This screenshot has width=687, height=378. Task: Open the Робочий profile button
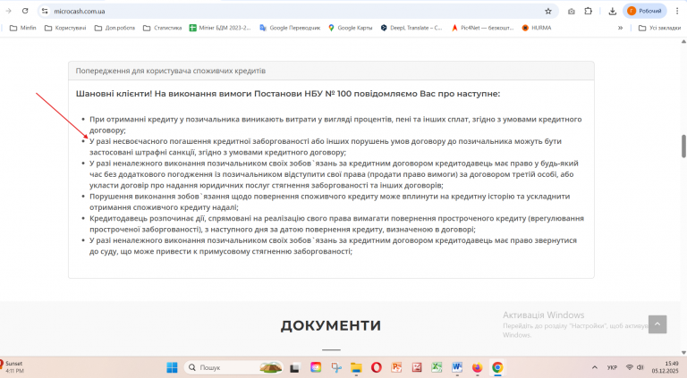[644, 11]
